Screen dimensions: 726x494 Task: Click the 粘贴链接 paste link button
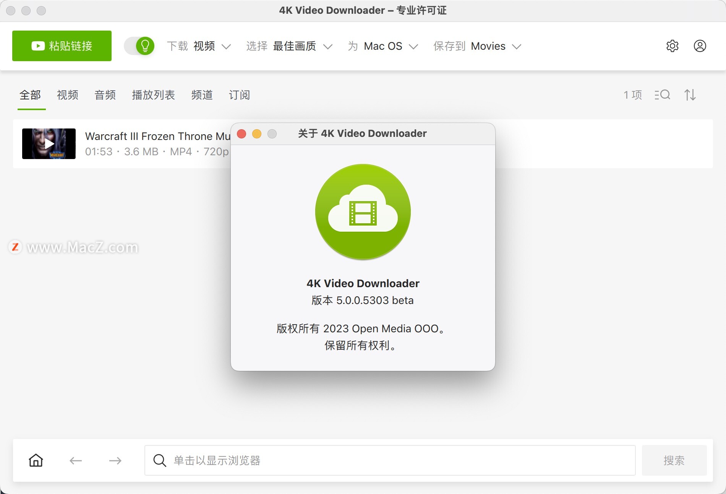point(62,45)
